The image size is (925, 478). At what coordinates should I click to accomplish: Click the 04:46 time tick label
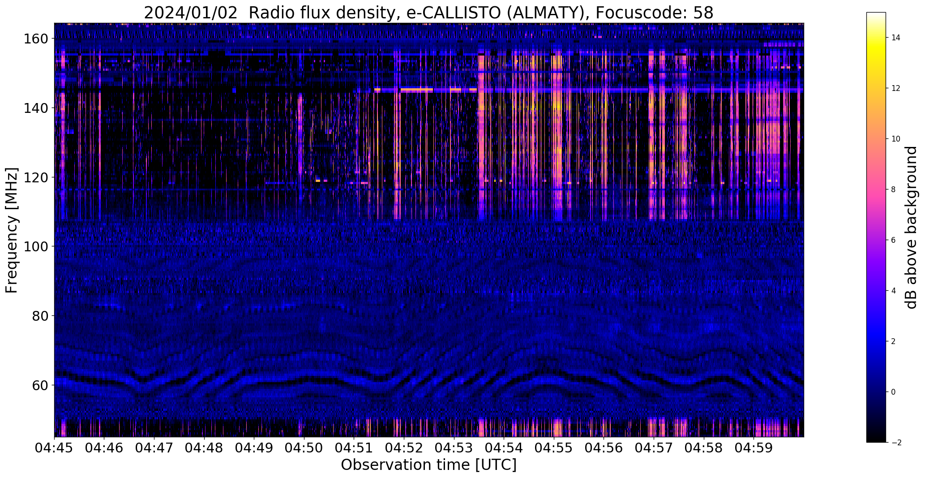click(104, 448)
